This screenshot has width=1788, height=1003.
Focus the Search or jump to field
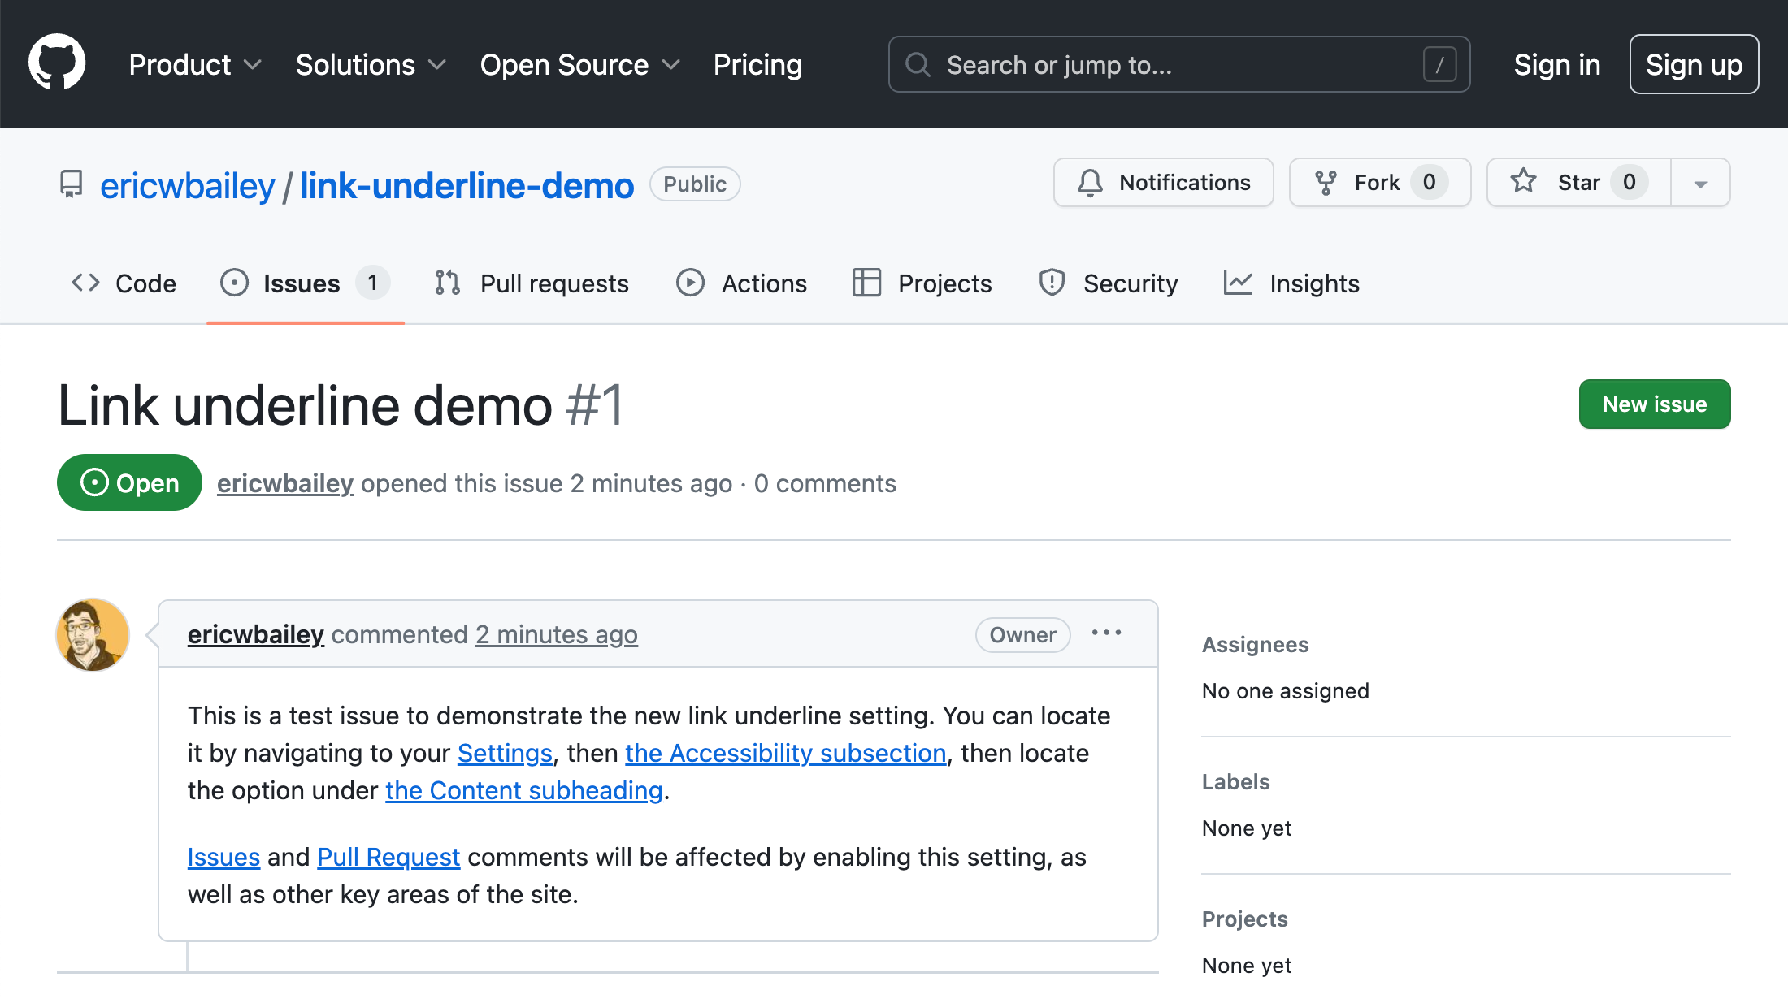[1178, 64]
